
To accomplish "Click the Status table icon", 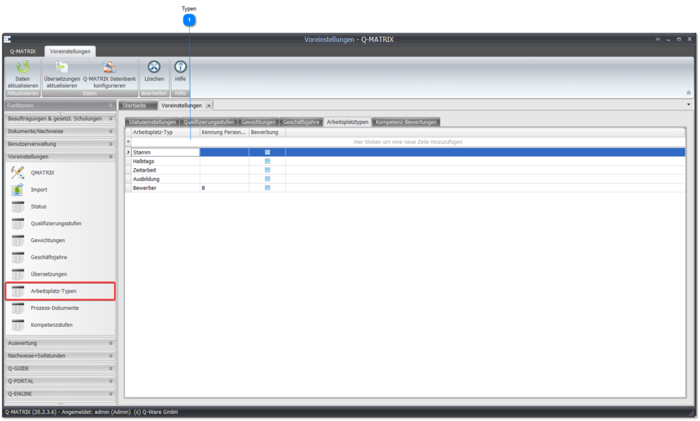I will tap(18, 207).
